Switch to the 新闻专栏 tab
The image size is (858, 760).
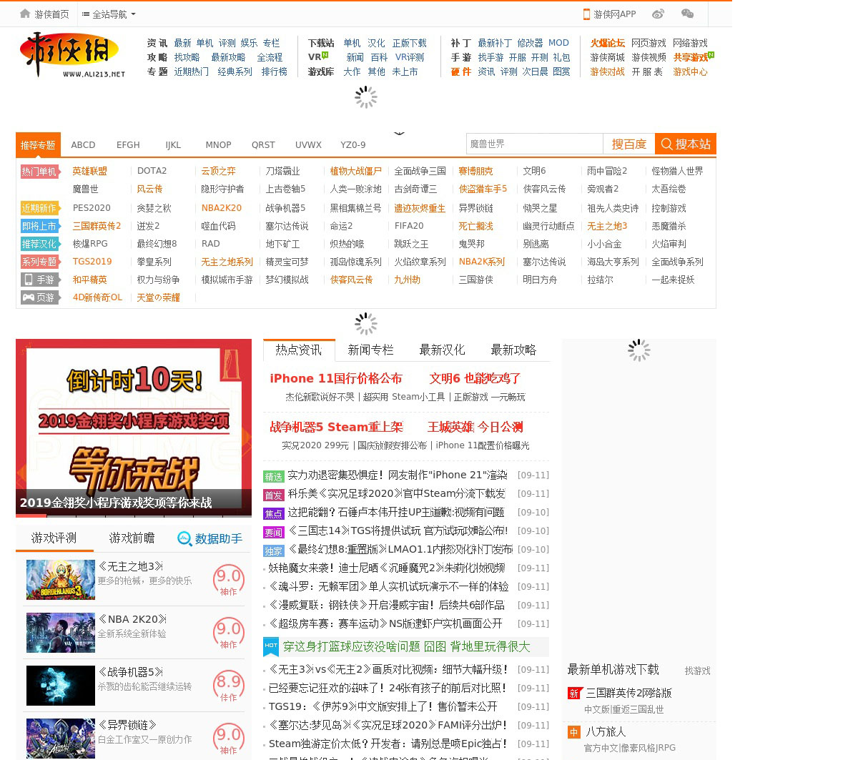pyautogui.click(x=370, y=350)
